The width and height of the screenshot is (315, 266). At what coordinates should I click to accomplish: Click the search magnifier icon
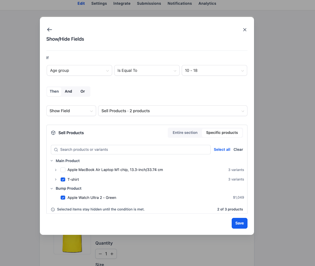(56, 150)
